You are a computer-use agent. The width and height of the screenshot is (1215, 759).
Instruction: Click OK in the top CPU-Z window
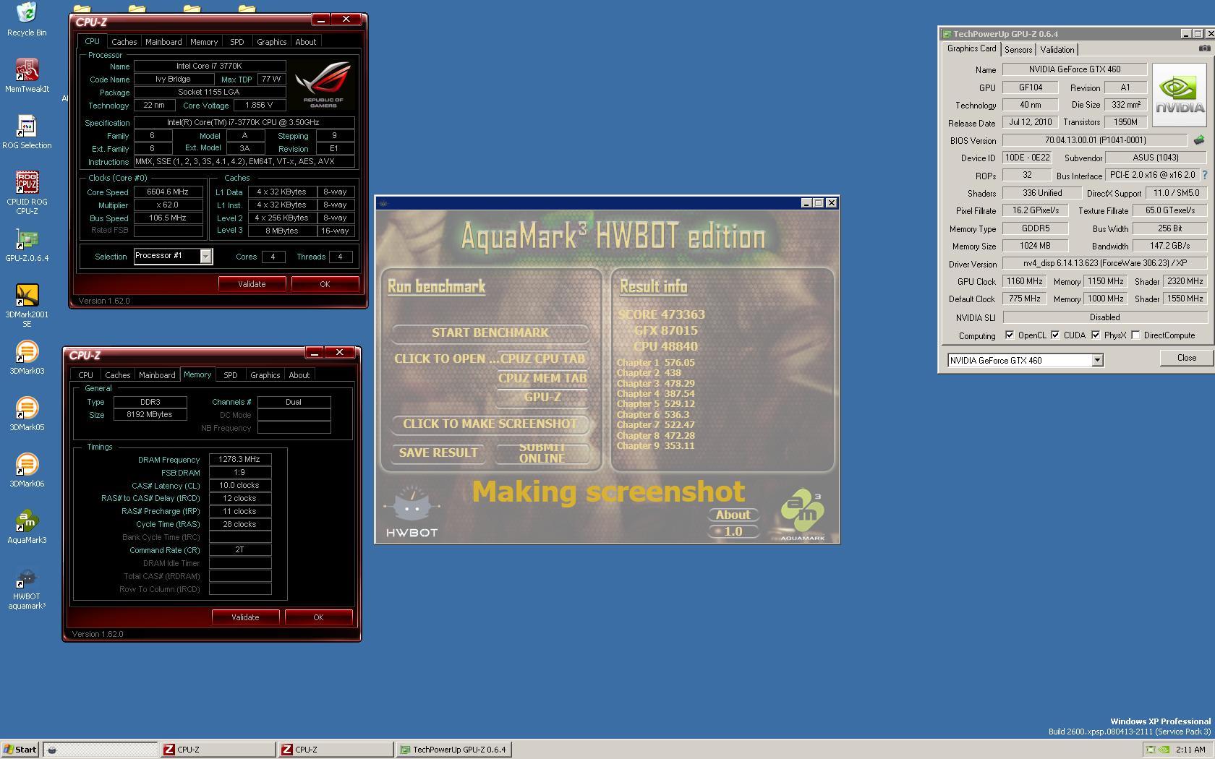point(325,284)
